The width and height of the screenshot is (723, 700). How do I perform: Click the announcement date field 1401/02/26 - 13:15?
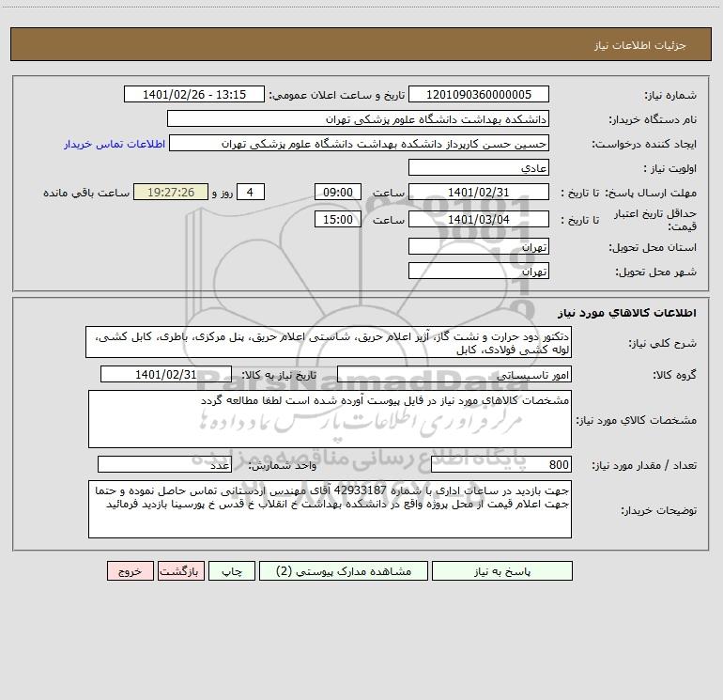194,94
